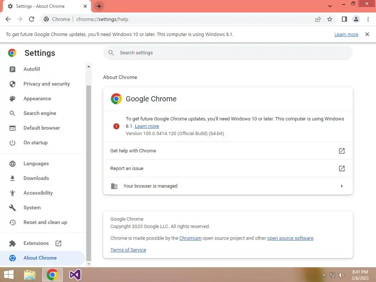Image resolution: width=376 pixels, height=282 pixels.
Task: Click the Version 109.0.5414.120 text
Action: [175, 134]
